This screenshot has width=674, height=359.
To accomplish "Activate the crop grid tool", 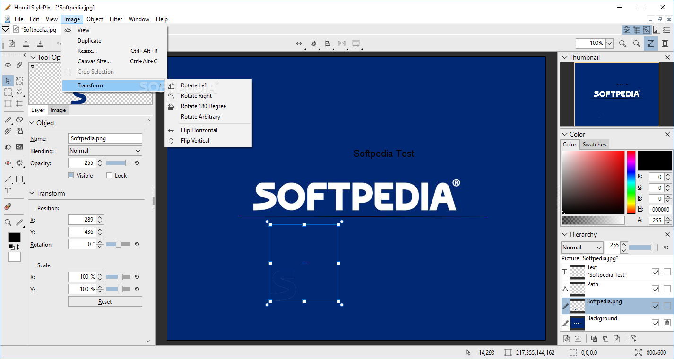I will coord(19,103).
